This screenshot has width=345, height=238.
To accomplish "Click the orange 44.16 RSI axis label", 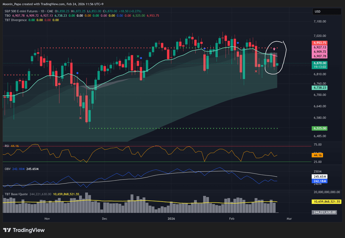I will (317, 155).
